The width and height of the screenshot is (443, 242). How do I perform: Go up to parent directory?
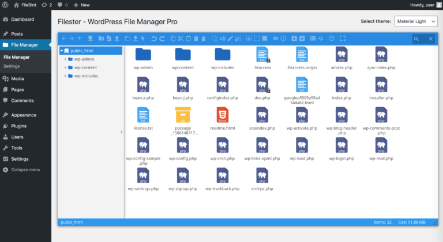pyautogui.click(x=80, y=39)
